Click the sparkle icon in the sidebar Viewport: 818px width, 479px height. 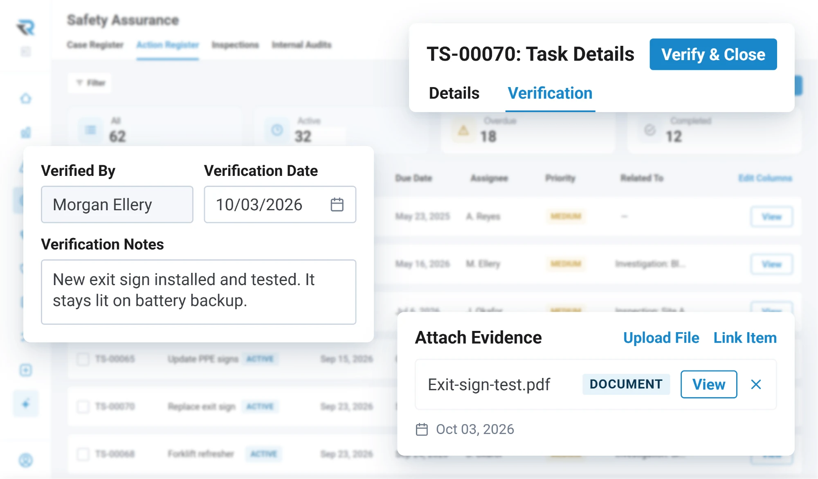coord(26,404)
